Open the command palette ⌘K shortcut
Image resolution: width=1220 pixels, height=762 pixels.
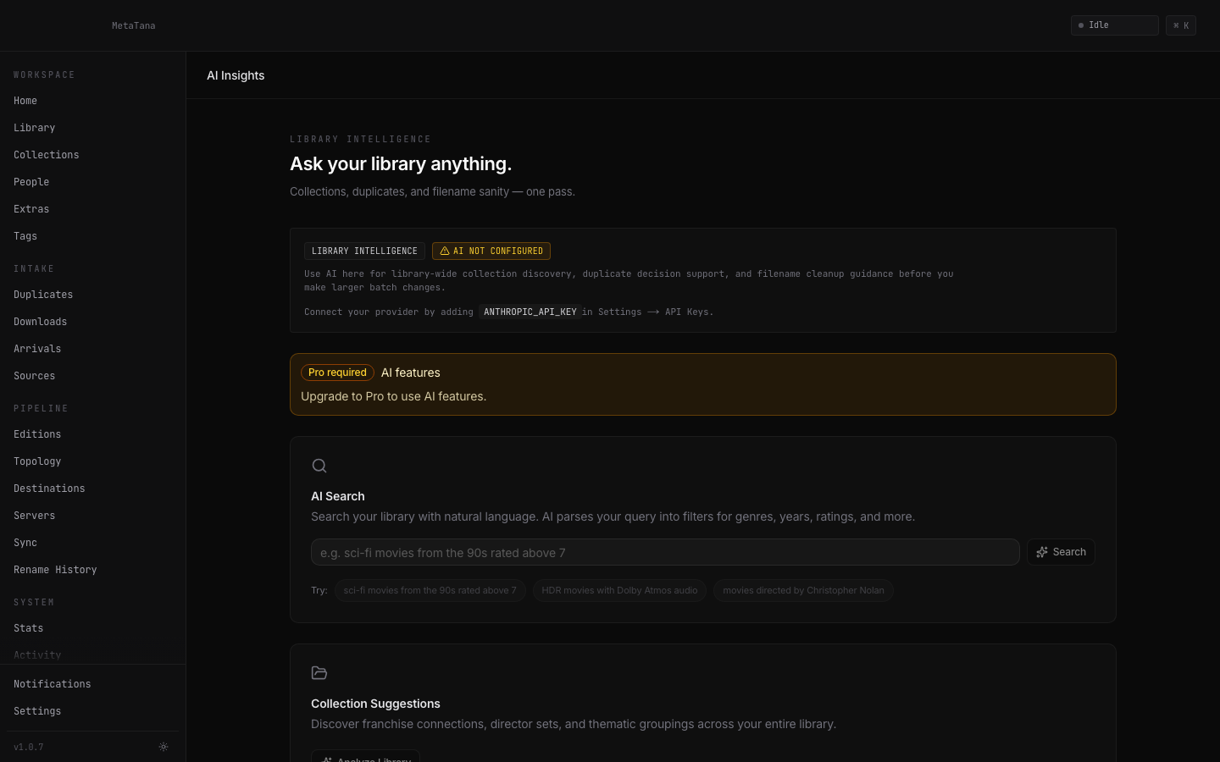coord(1180,25)
